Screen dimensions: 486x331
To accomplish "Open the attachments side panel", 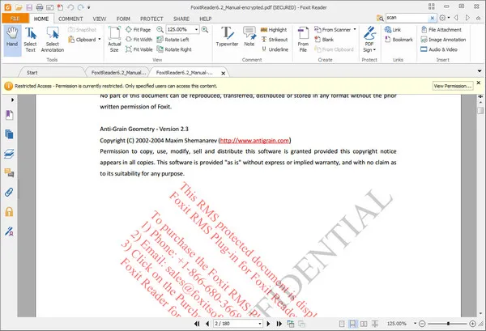I will coord(9,193).
